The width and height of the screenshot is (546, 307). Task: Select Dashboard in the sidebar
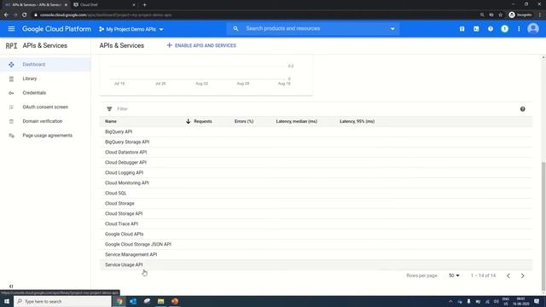[45, 65]
